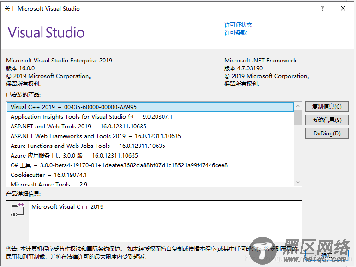Click the DxDiag(D) button
This screenshot has width=356, height=267.
(327, 133)
